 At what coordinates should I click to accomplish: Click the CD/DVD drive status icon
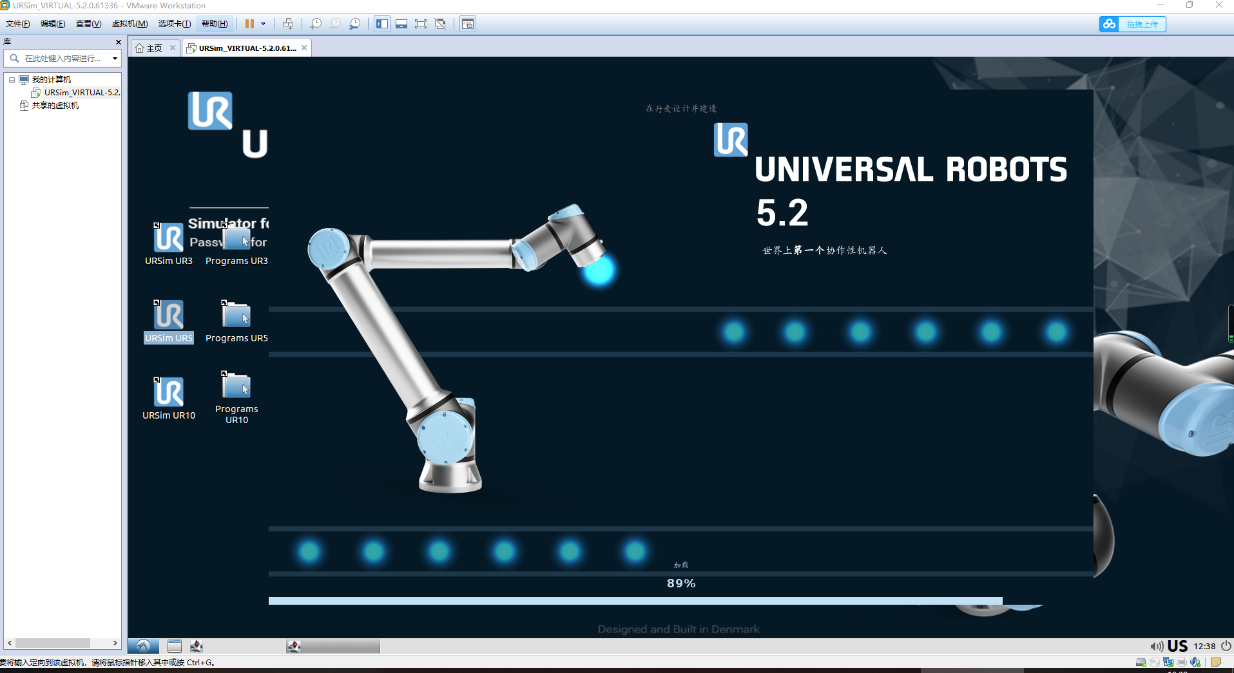pos(1154,662)
